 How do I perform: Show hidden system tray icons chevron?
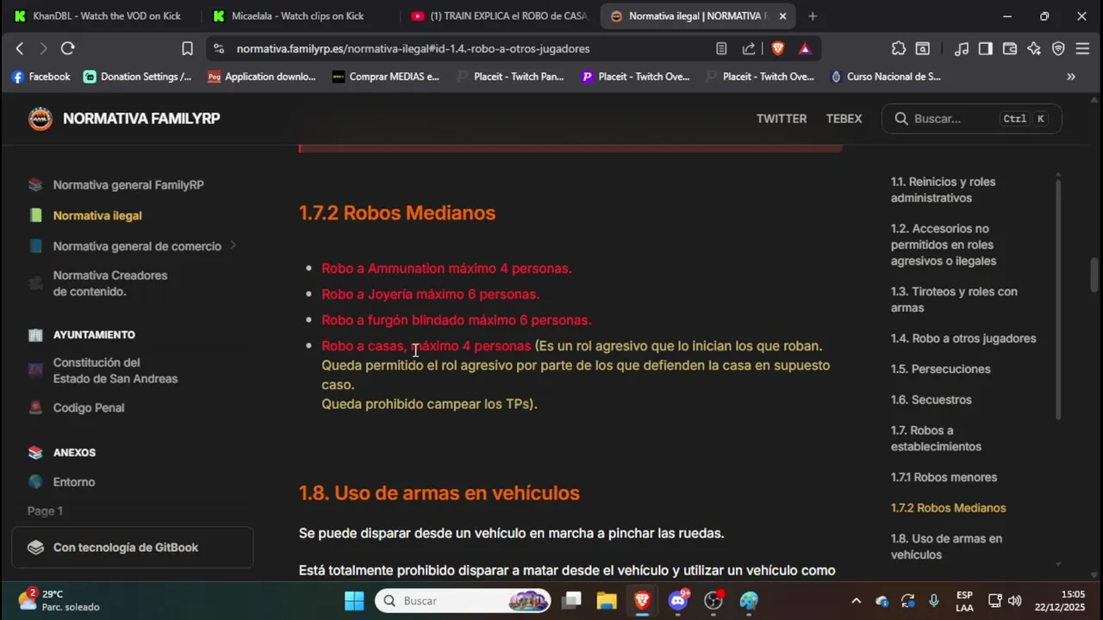tap(856, 601)
